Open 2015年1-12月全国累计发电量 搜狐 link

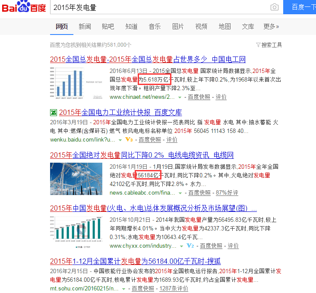pyautogui.click(x=136, y=261)
